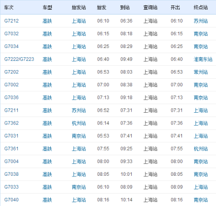Click 常州站 terminal of G7202
Screen dimensions: 216x206
tap(201, 72)
